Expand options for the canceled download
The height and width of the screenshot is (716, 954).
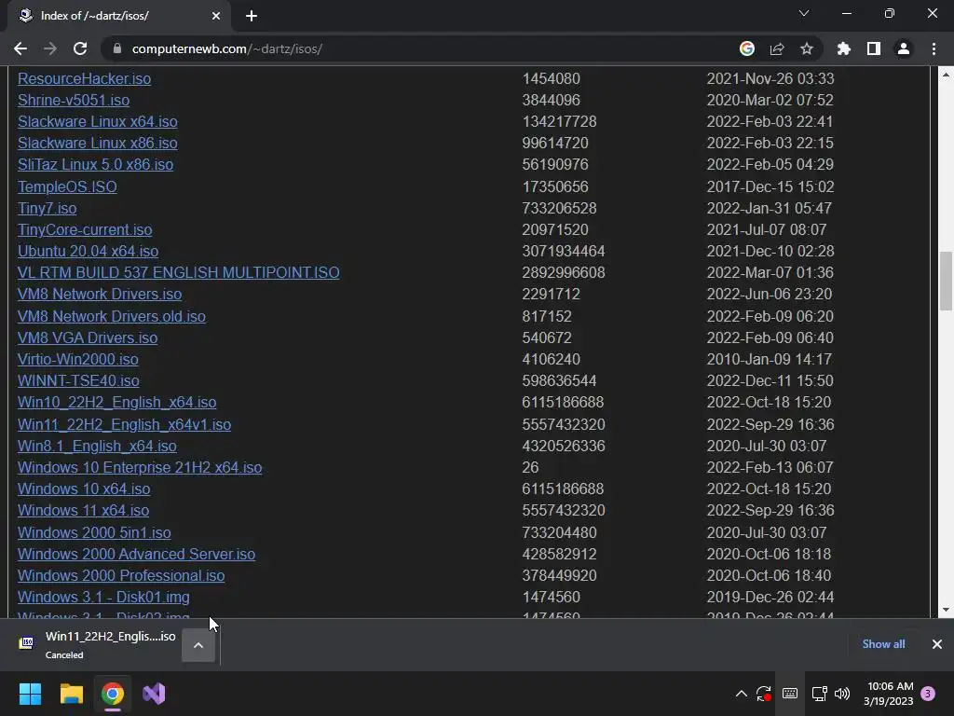pos(198,645)
